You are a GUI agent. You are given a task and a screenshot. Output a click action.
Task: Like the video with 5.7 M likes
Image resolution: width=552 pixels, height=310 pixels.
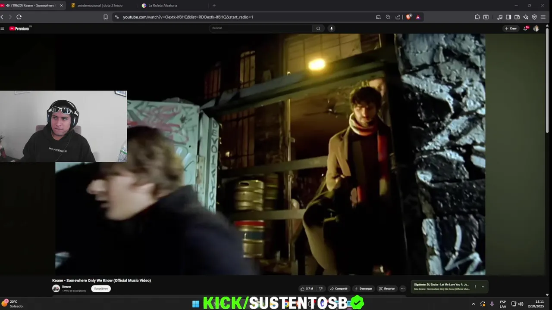pyautogui.click(x=307, y=288)
